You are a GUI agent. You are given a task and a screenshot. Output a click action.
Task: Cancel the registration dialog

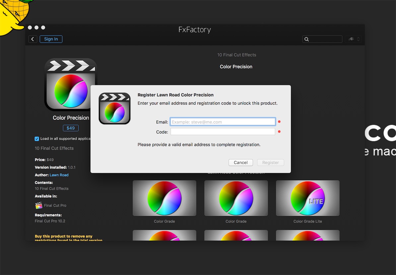241,162
